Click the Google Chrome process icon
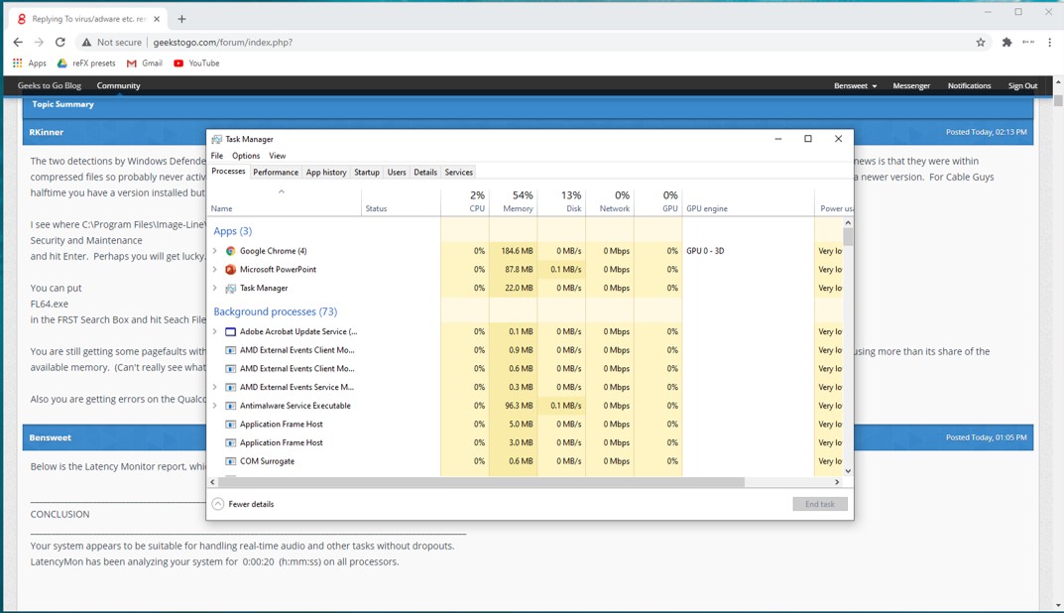 point(231,251)
